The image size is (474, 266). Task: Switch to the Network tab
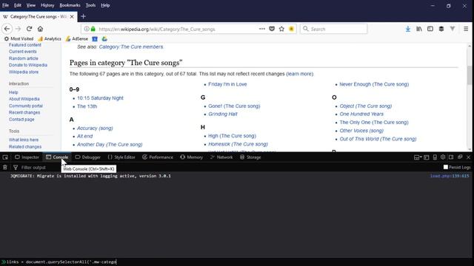221,157
